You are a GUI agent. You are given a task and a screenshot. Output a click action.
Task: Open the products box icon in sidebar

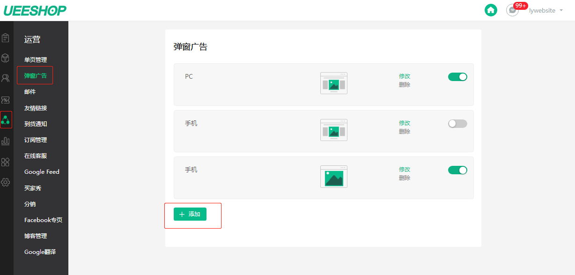point(6,58)
